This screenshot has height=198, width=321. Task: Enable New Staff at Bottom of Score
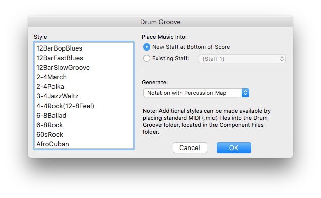(147, 47)
